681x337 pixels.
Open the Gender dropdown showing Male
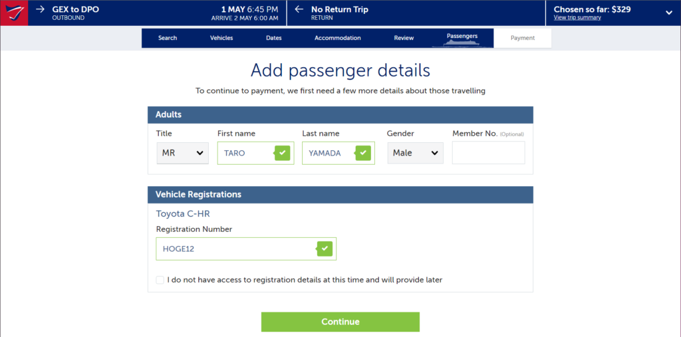[415, 153]
